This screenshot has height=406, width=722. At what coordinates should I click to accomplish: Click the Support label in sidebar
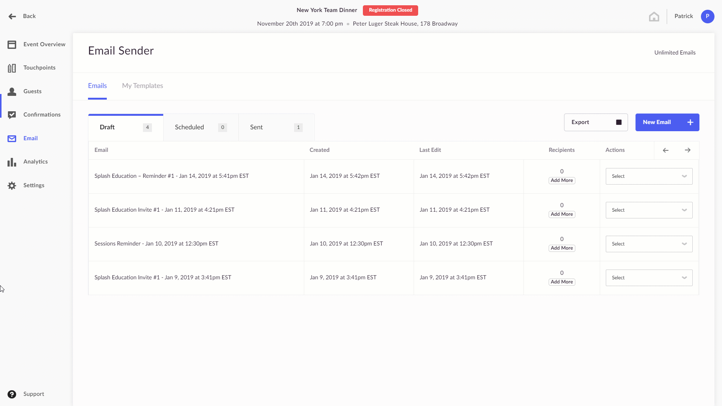point(33,394)
